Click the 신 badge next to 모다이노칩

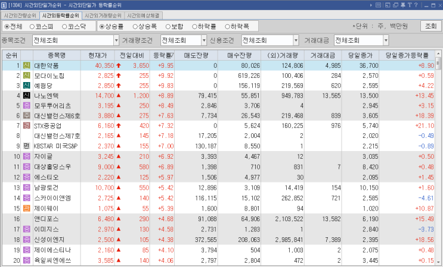click(27, 76)
